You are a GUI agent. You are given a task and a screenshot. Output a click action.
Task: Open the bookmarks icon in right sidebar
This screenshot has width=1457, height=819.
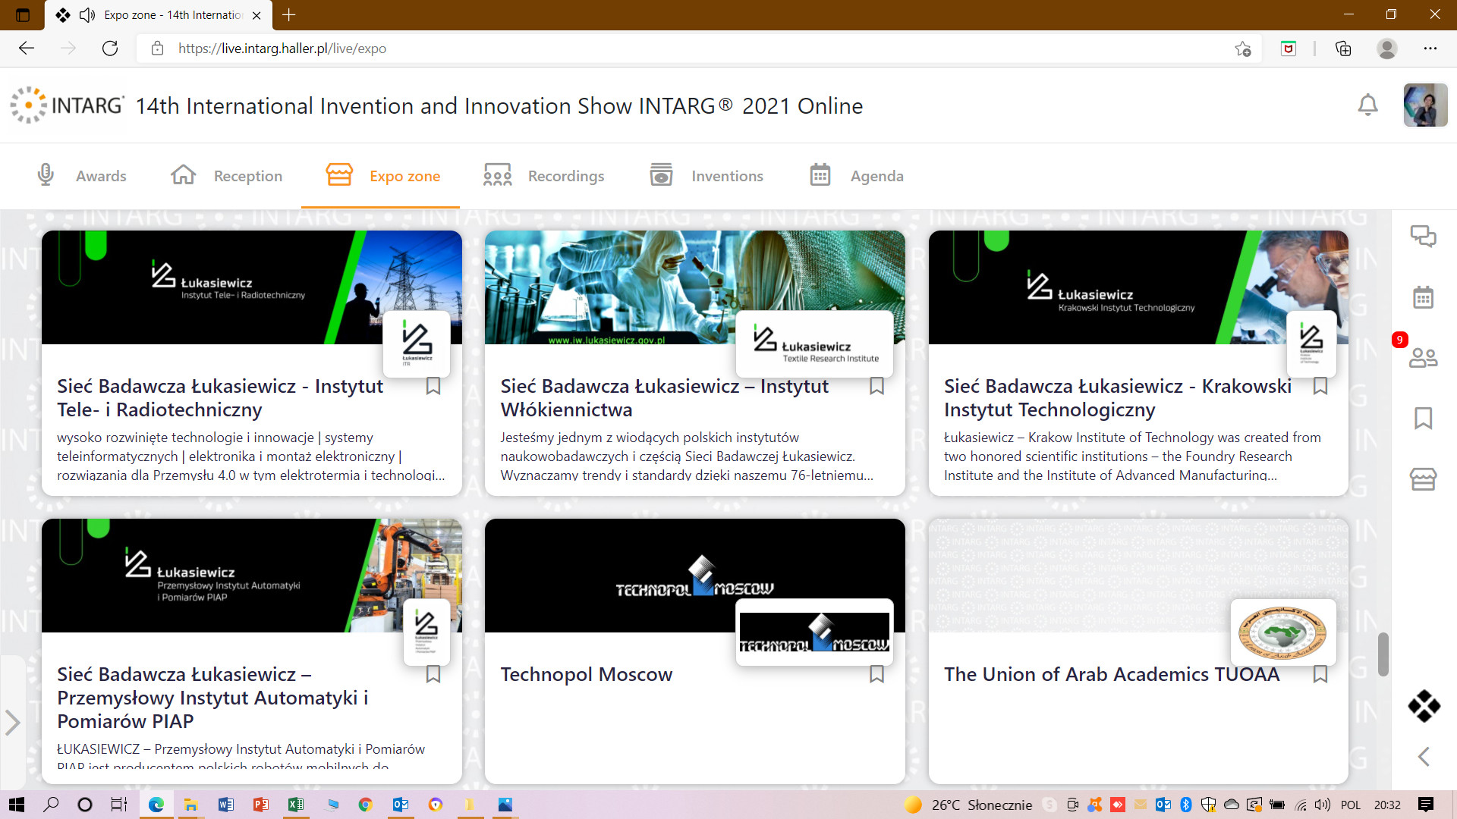[1423, 418]
